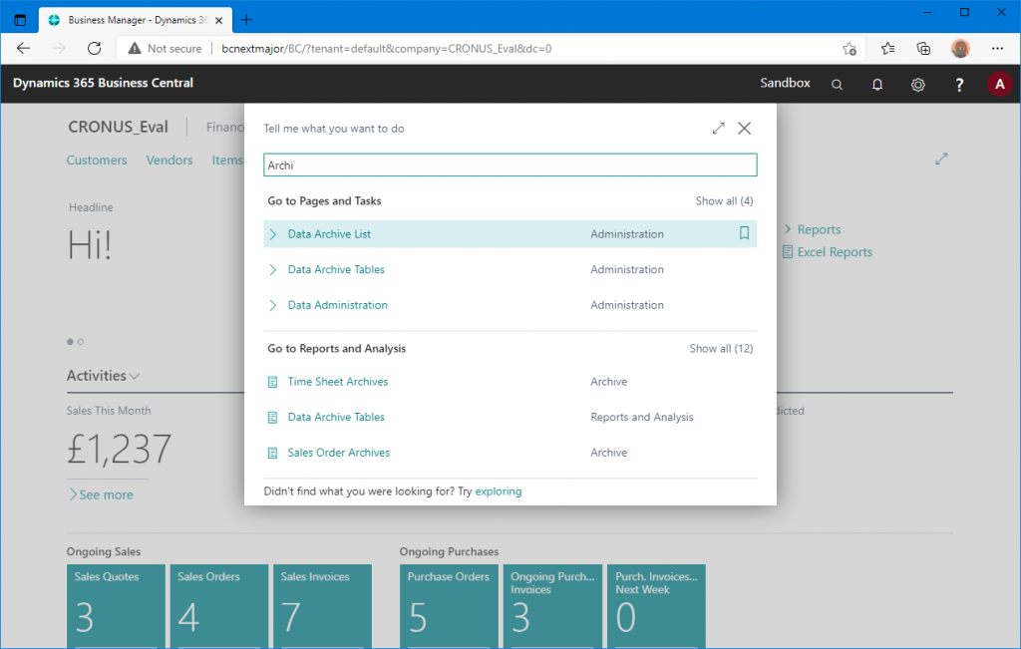Click the £1,237 sales amount

click(120, 450)
